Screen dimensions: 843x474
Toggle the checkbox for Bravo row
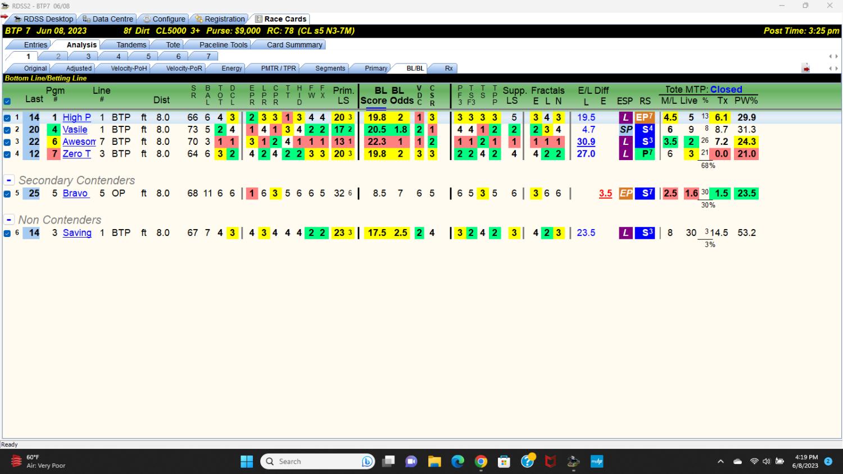tap(7, 194)
